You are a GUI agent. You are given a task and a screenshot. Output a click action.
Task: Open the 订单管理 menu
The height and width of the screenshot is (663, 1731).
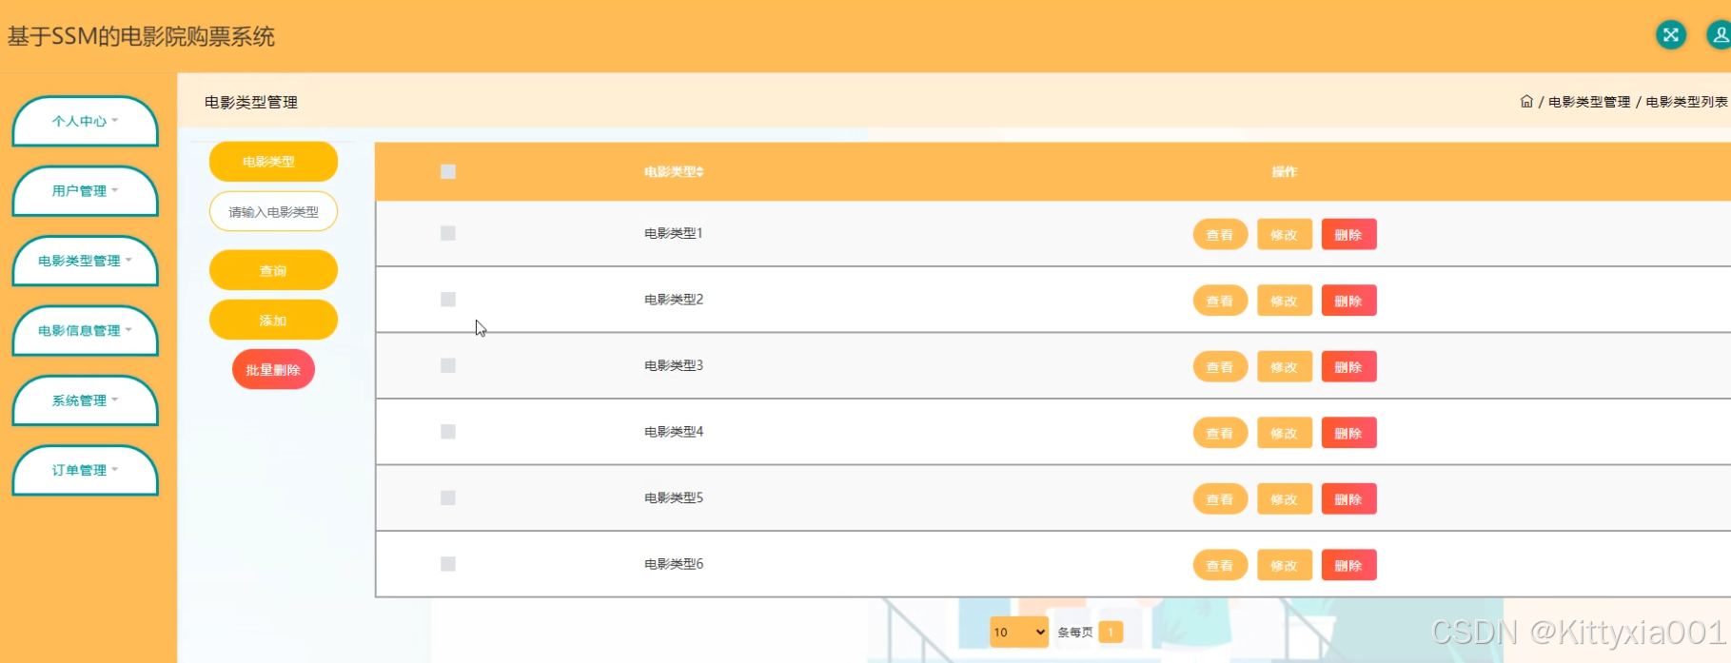tap(85, 471)
